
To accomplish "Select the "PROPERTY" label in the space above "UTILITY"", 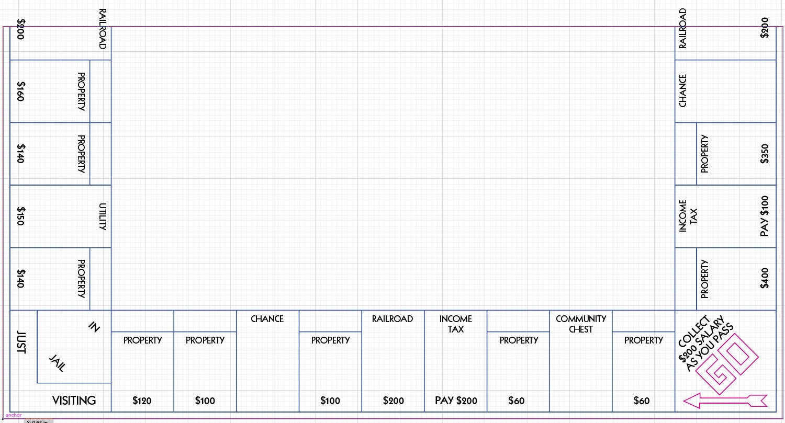I will 81,154.
